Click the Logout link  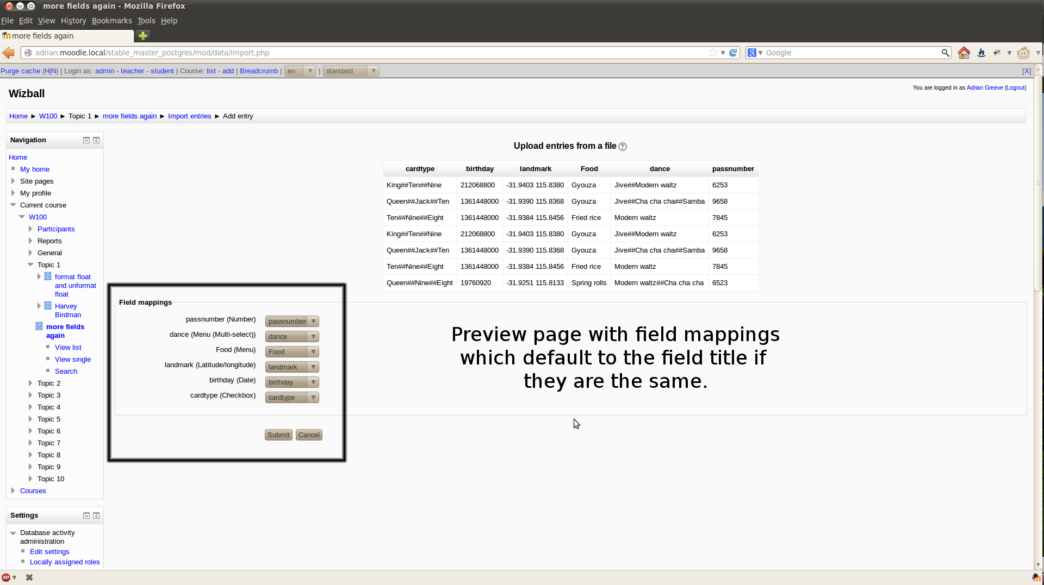tap(1015, 87)
